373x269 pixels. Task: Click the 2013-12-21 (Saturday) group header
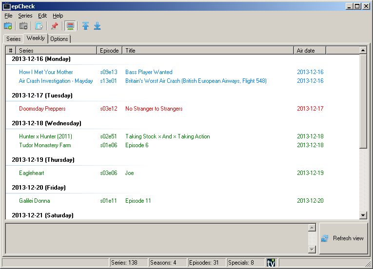(x=42, y=215)
